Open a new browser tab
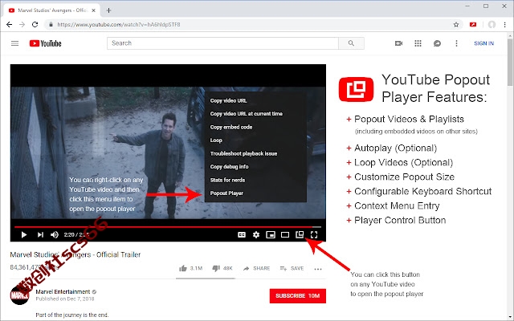Image resolution: width=514 pixels, height=321 pixels. (x=108, y=10)
